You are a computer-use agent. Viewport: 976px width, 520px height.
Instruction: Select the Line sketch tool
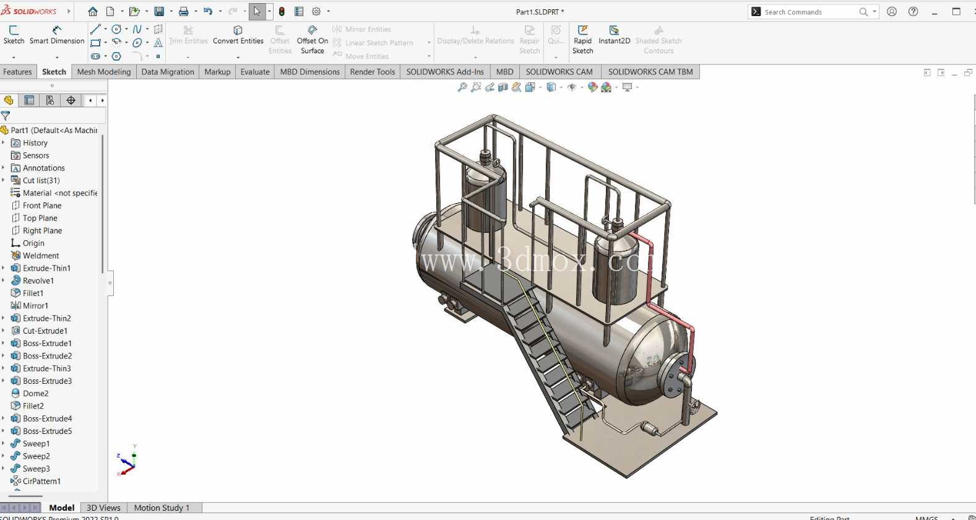pyautogui.click(x=95, y=29)
